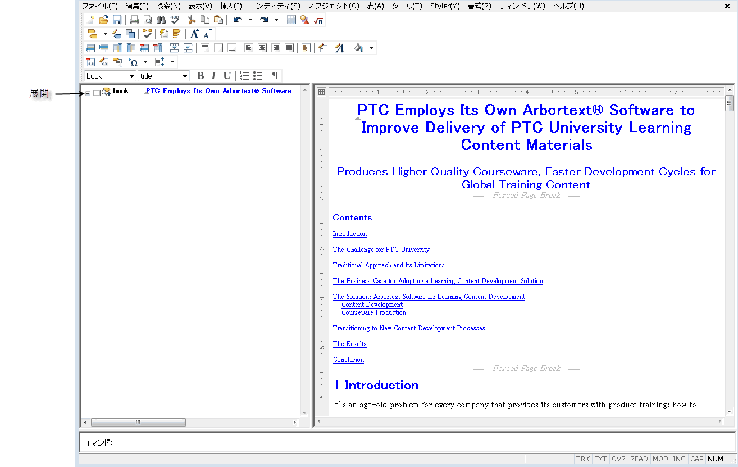Viewport: 738px width, 467px height.
Task: Open the book element dropdown
Action: (132, 76)
